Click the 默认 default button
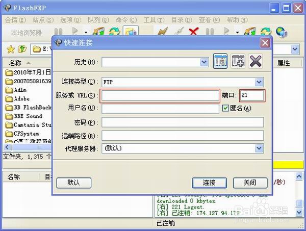306x231 pixels. (x=74, y=183)
